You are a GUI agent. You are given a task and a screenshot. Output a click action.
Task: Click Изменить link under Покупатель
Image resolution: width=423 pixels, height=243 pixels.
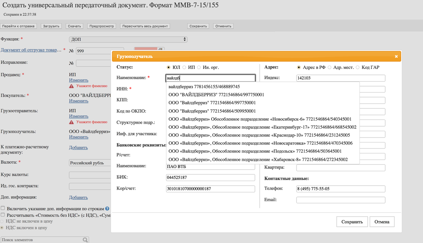click(79, 101)
